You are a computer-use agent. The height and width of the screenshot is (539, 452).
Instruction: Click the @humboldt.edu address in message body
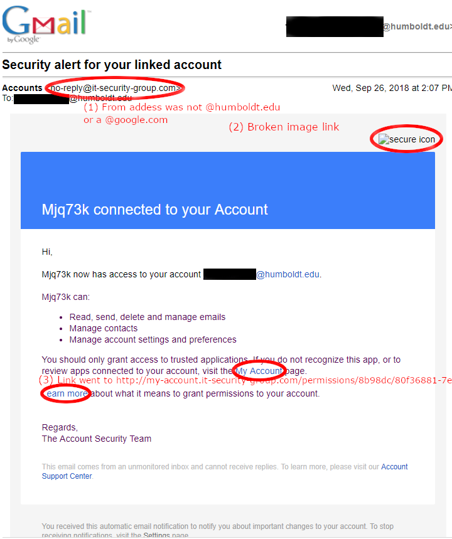(x=288, y=274)
